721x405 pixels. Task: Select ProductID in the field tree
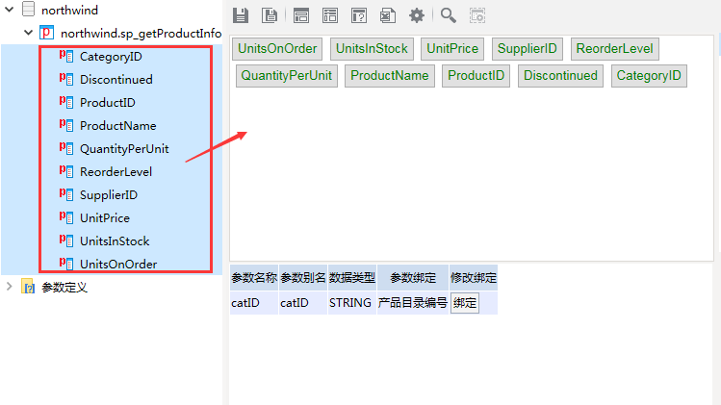pos(108,103)
